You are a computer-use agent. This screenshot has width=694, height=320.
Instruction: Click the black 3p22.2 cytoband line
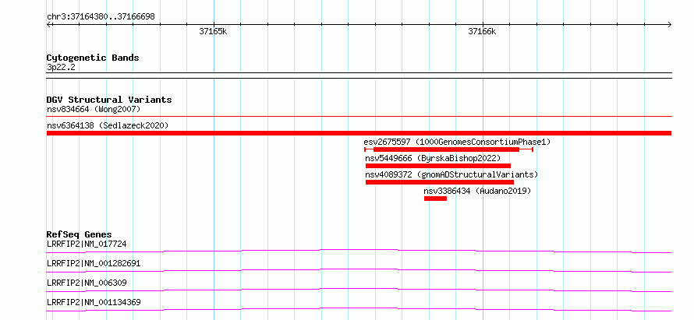[x=359, y=76]
